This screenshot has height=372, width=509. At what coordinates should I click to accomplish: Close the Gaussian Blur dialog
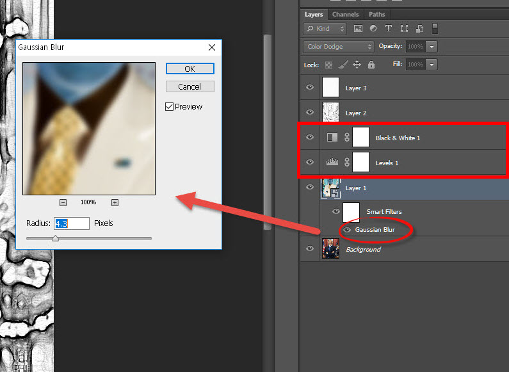pyautogui.click(x=212, y=47)
